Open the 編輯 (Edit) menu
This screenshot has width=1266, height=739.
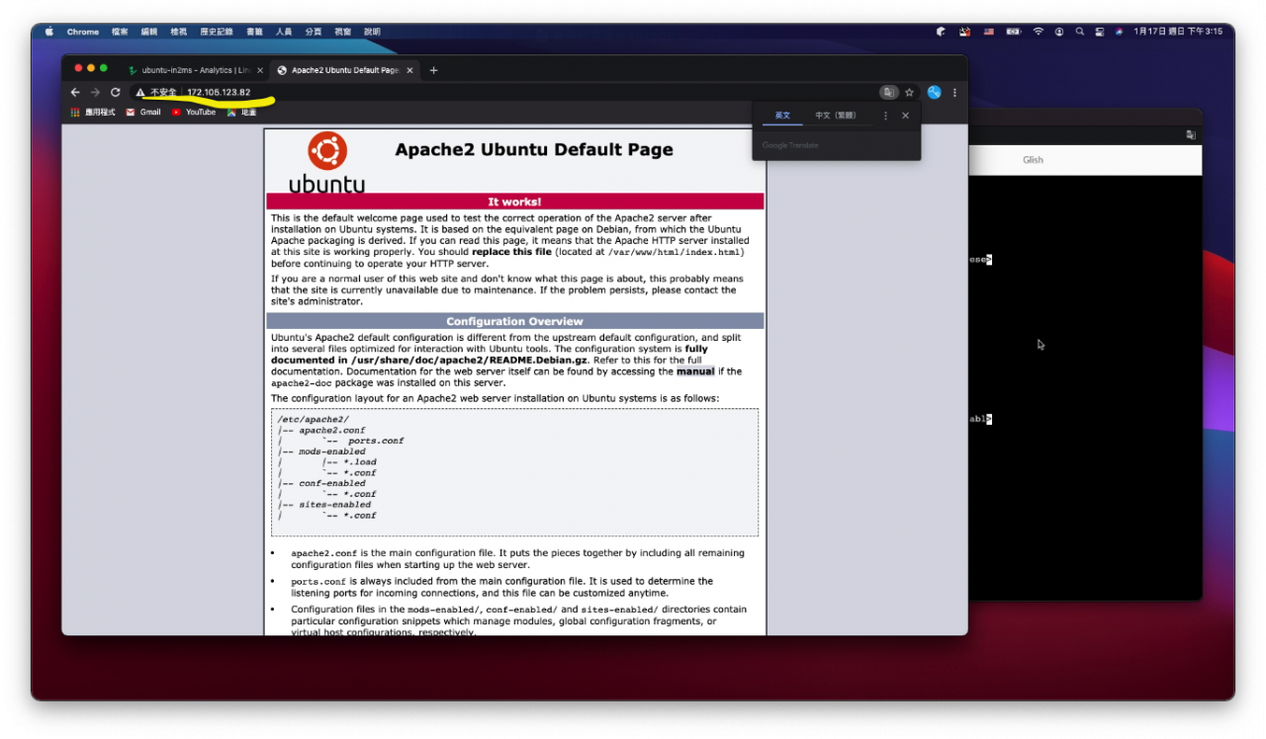click(149, 32)
